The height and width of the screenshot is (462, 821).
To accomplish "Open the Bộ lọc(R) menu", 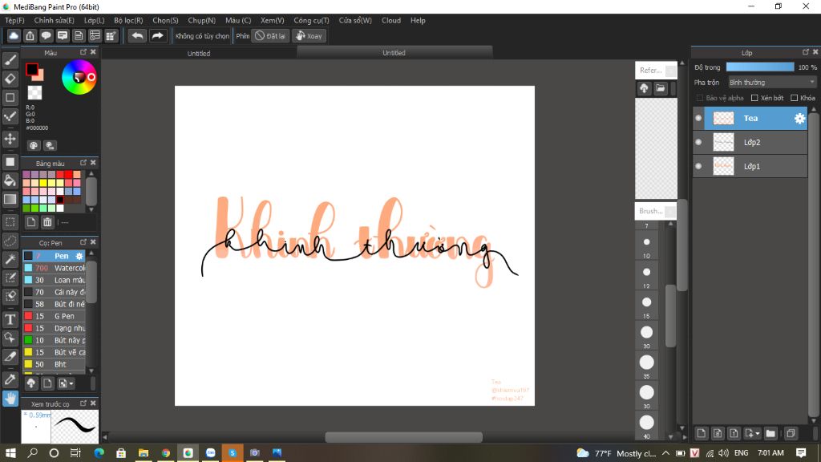I will (128, 20).
